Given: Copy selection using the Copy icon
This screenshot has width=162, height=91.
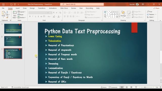Looking at the screenshot, I should pos(7,15).
